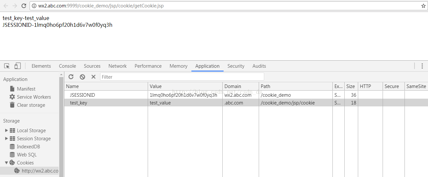Viewport: 428px width, 177px height.
Task: Sort cookies by the Domain column header
Action: (241, 86)
